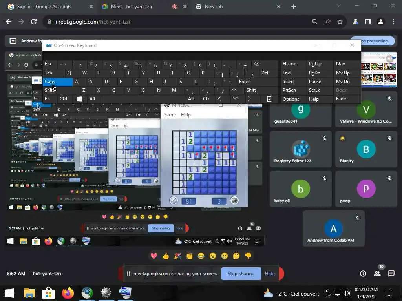
Task: Open File Explorer from the taskbar
Action: [29, 293]
